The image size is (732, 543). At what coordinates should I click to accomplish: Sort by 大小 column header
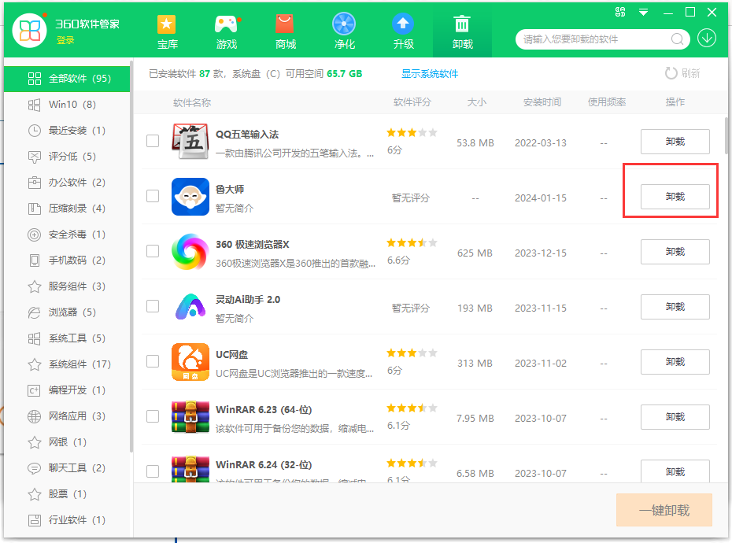coord(477,102)
